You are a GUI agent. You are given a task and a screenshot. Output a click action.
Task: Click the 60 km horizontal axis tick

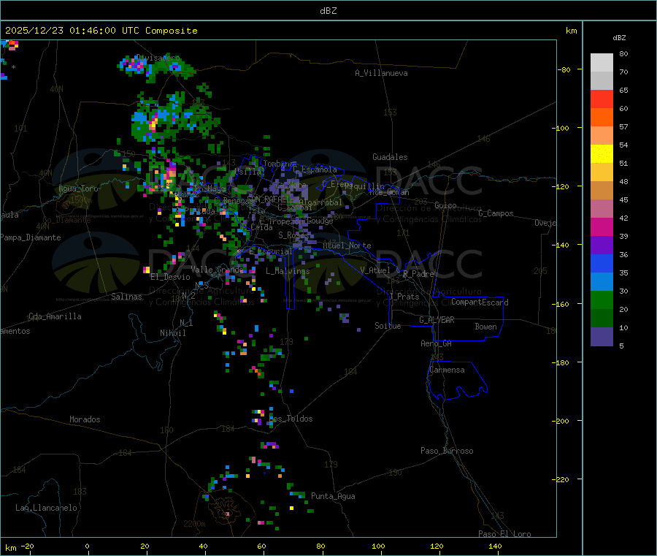[261, 547]
